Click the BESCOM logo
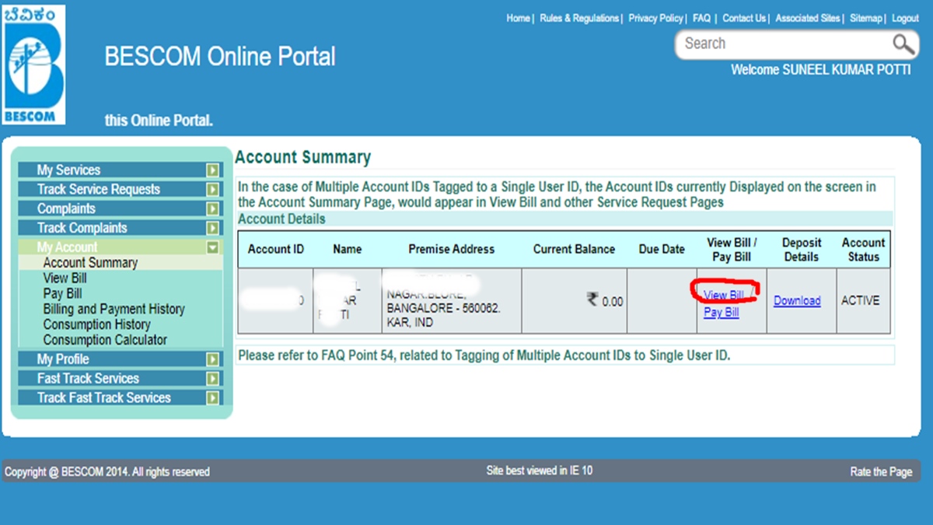The width and height of the screenshot is (933, 525). [34, 64]
